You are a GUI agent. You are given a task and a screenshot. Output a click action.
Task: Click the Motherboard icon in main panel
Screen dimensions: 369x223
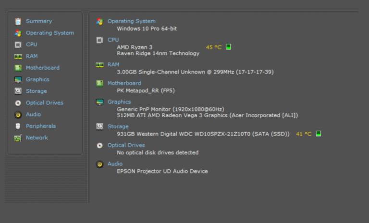(99, 83)
